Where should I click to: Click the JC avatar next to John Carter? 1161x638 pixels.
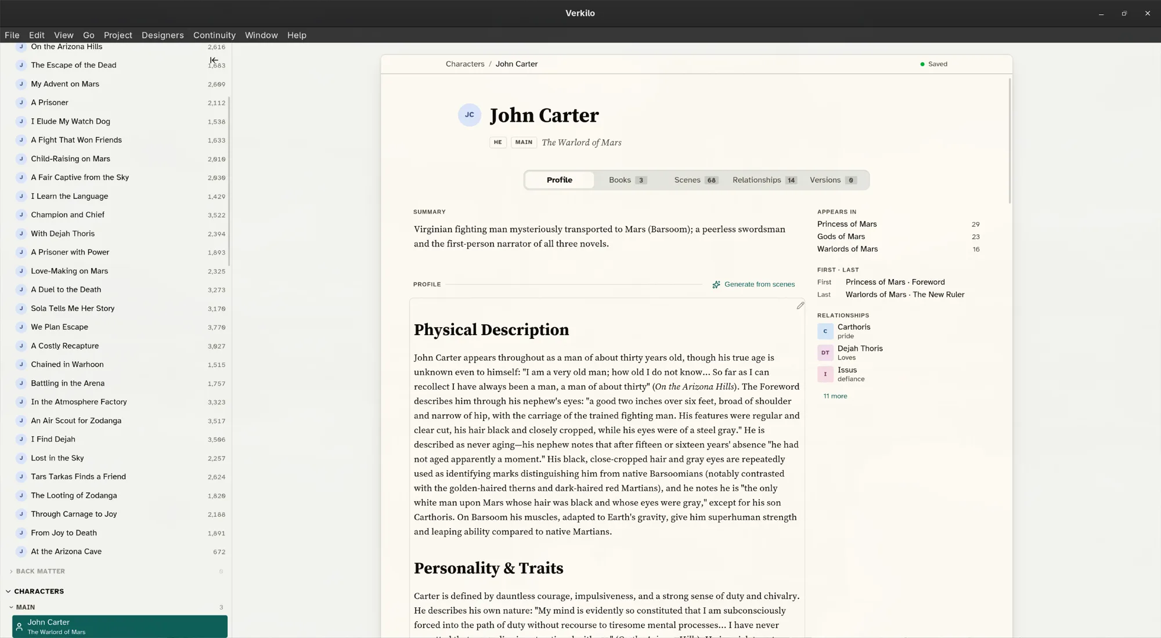click(x=469, y=115)
